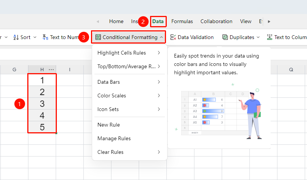Select New Rule in the menu

tap(129, 125)
